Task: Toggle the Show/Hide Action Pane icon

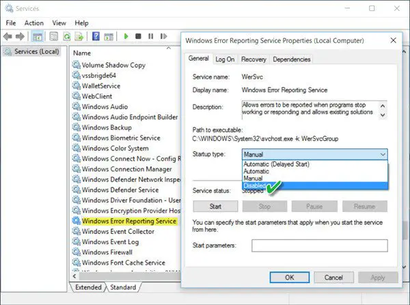Action: pyautogui.click(x=109, y=37)
